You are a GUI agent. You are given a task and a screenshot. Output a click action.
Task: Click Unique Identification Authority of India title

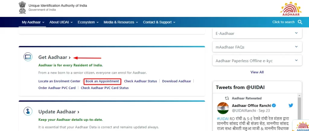[x=58, y=5]
